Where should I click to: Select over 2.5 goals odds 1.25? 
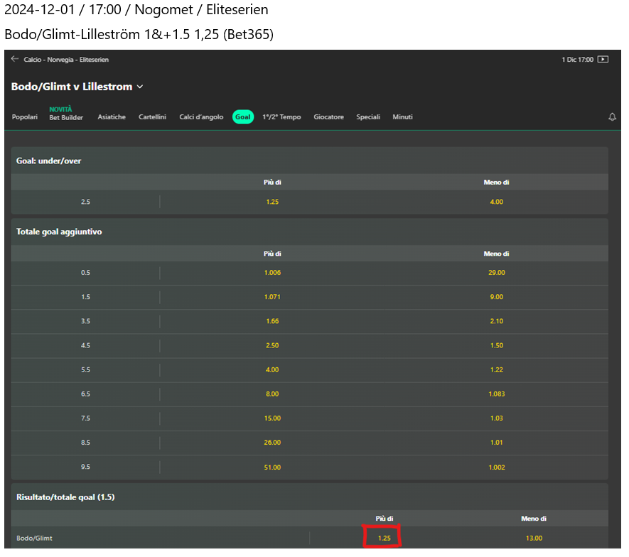tap(272, 202)
